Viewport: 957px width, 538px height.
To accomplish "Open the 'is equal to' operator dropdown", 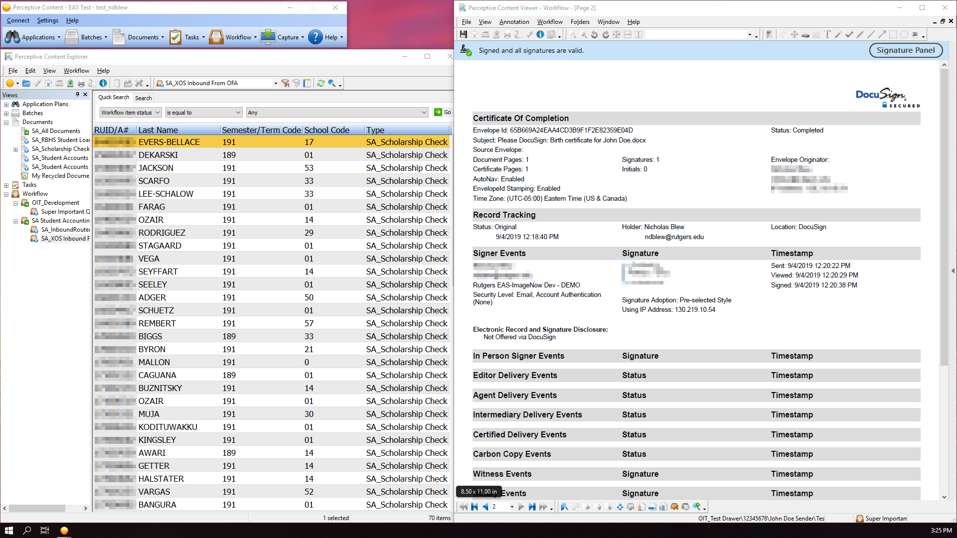I will pyautogui.click(x=203, y=113).
